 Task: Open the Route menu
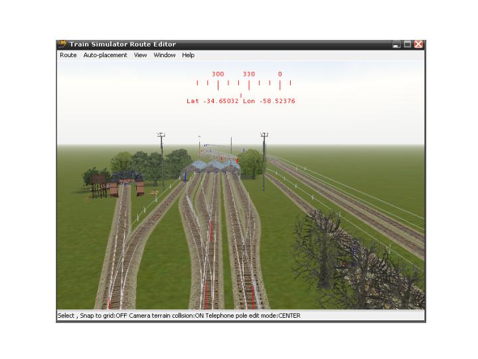tap(68, 55)
